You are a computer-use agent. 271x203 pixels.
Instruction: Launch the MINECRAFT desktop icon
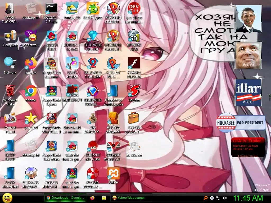click(72, 93)
